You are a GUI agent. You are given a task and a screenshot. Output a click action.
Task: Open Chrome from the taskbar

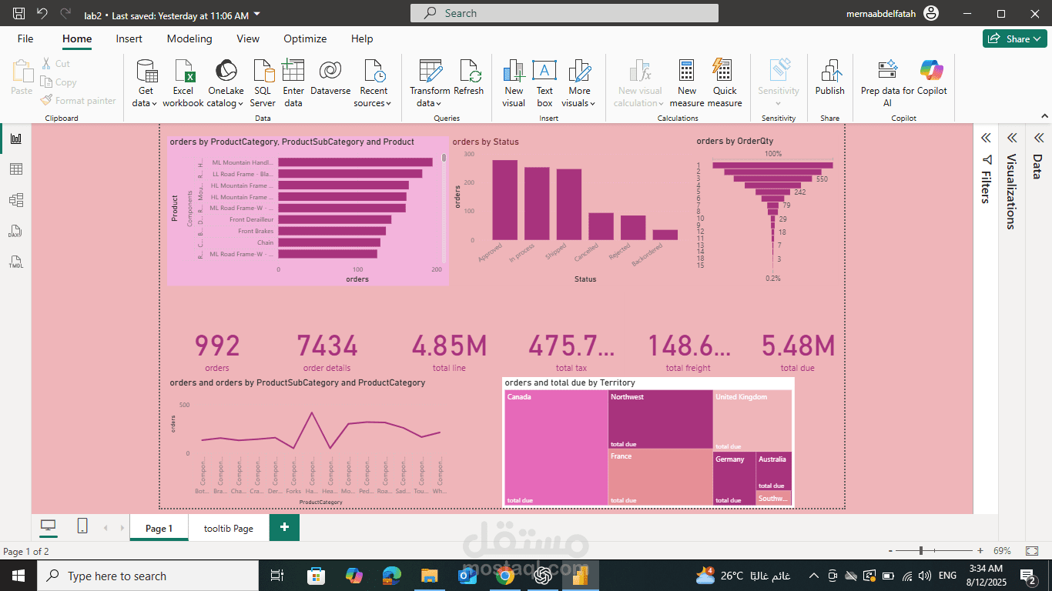click(505, 576)
